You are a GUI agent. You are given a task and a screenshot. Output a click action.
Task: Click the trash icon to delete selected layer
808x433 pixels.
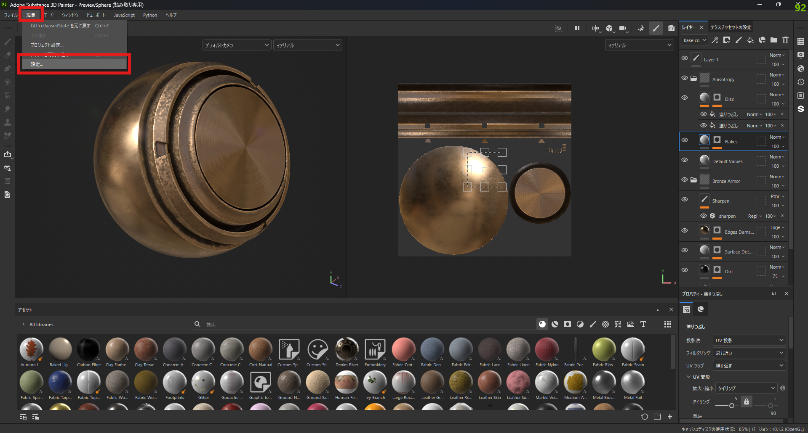point(786,40)
